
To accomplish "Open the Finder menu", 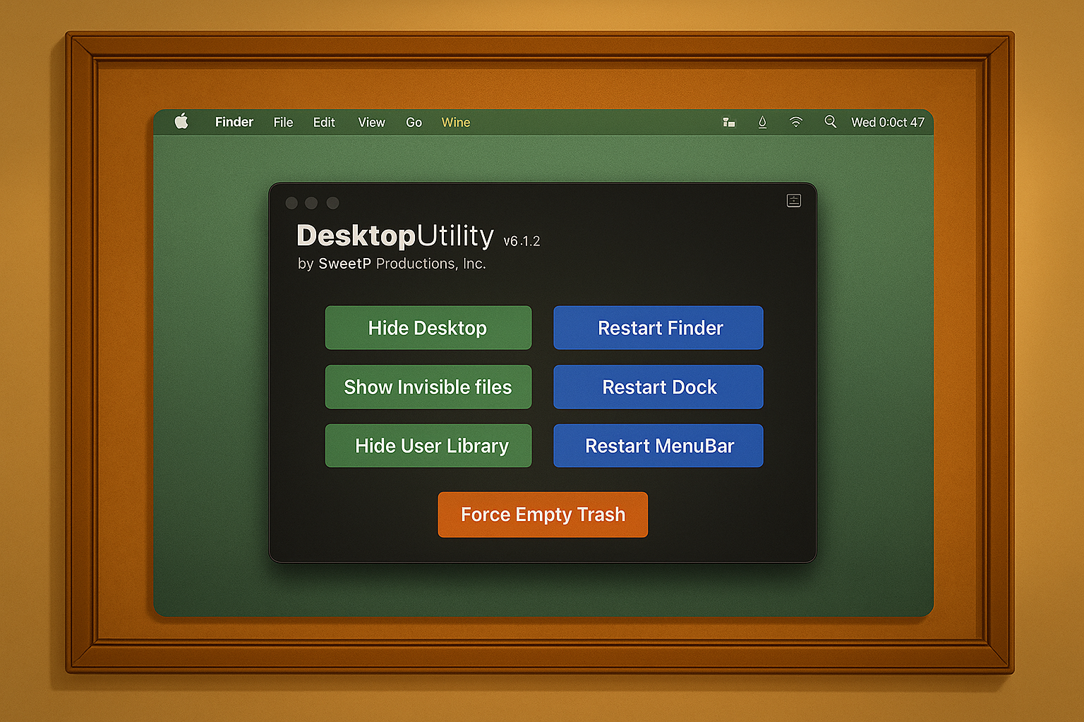I will [x=234, y=122].
